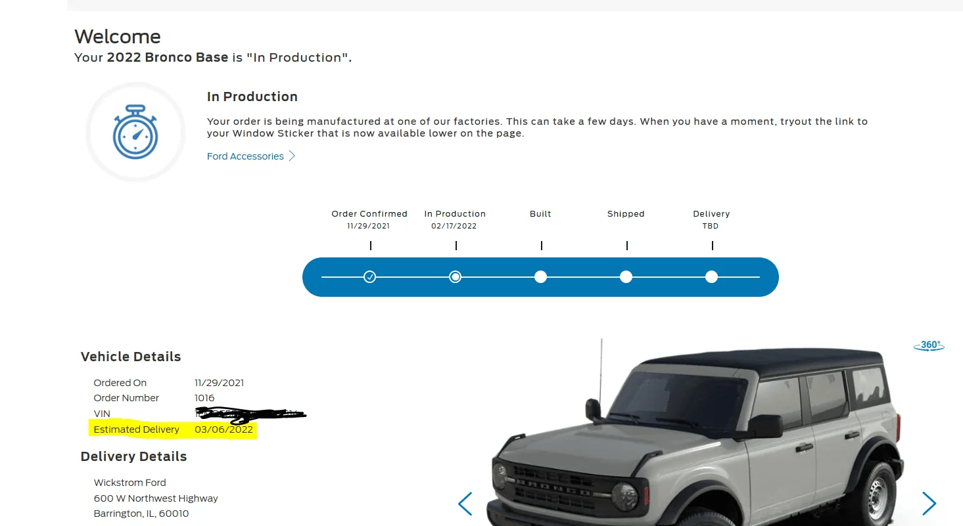The image size is (963, 526).
Task: Select the Order Confirmed checkmark step
Action: pos(370,277)
